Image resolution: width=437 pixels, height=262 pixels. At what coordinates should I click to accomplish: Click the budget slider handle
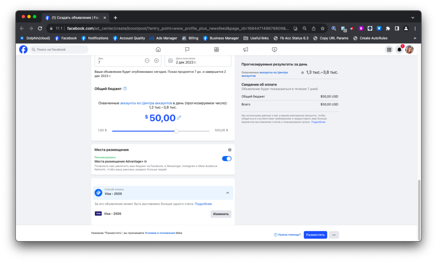coord(176,131)
